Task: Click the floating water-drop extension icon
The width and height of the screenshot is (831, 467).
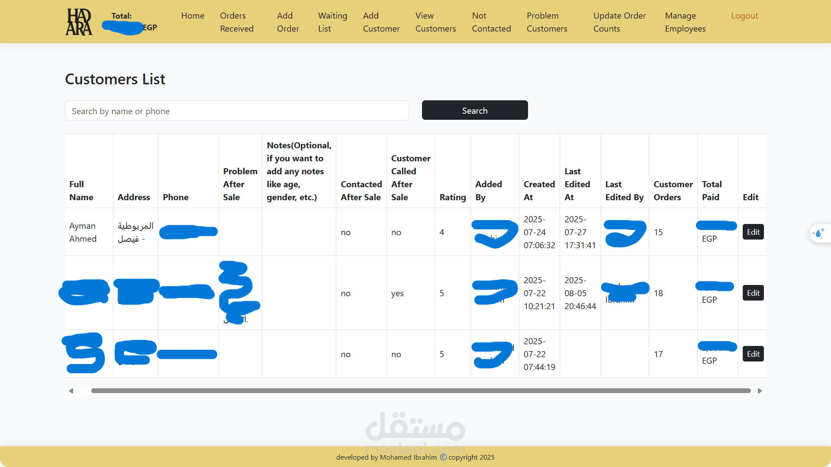Action: point(818,233)
